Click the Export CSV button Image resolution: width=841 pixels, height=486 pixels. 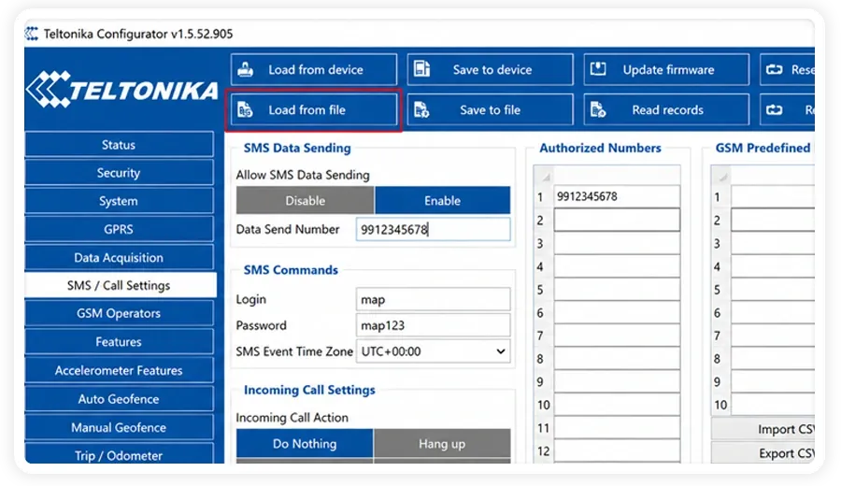[763, 453]
